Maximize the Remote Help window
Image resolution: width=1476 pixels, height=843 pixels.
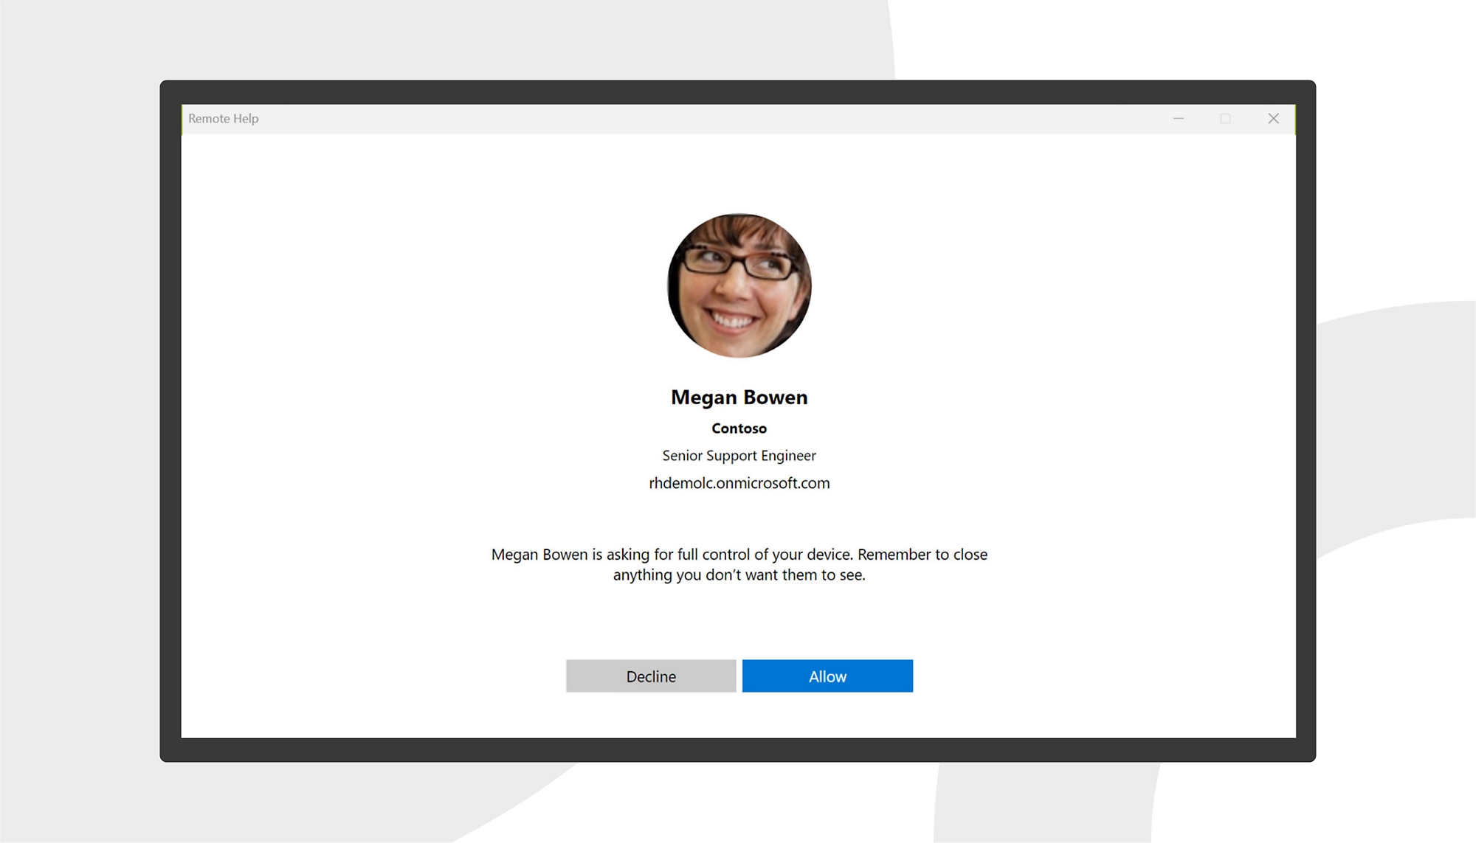[1225, 118]
